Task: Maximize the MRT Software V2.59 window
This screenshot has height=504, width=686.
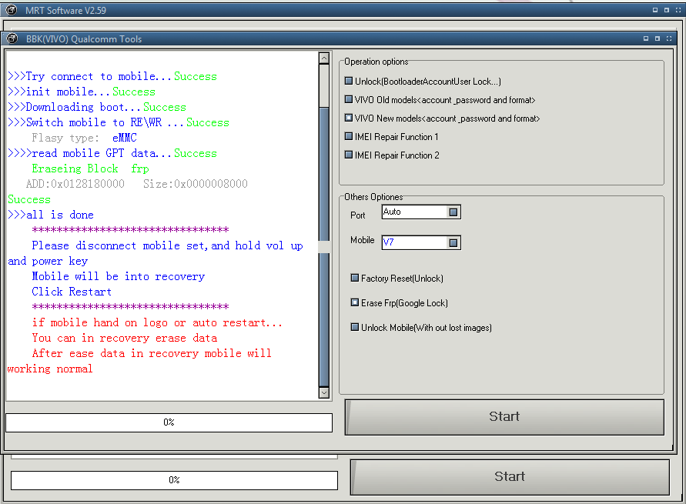Action: [x=666, y=9]
